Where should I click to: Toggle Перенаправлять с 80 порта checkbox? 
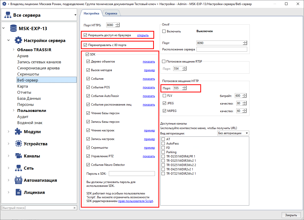(x=85, y=45)
